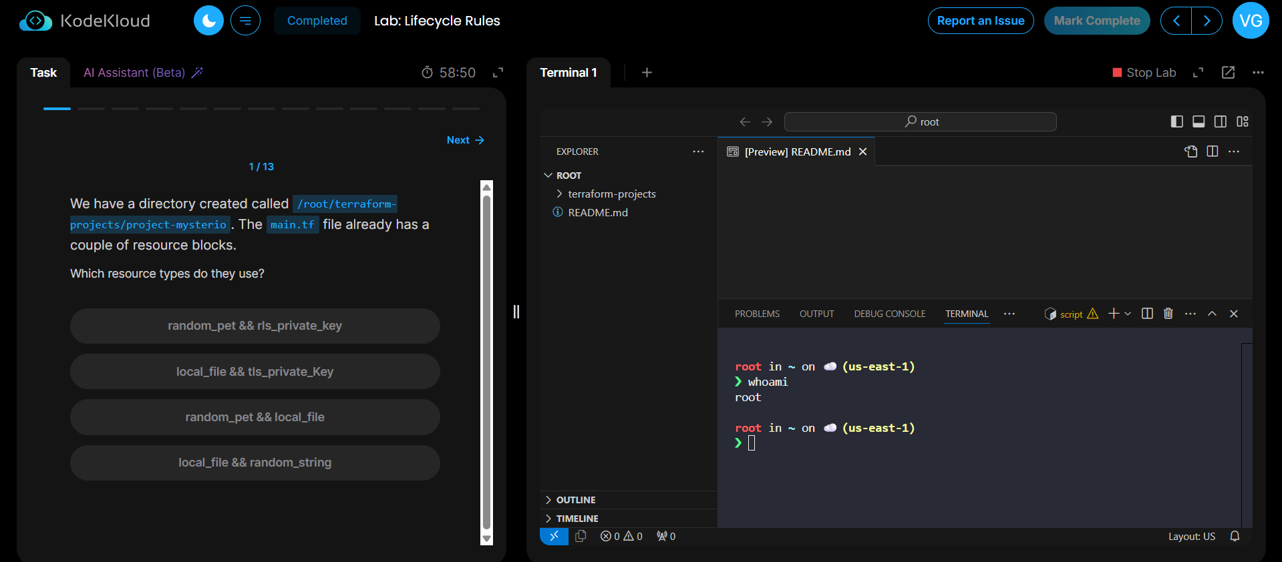Open the Customize Layout icon
This screenshot has width=1282, height=562.
coord(1243,121)
